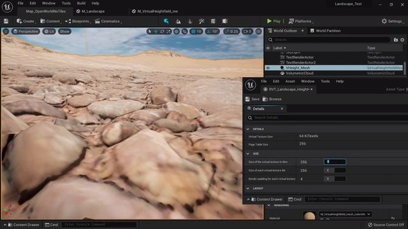Open material M_VirtualHeightfield_mesh dropdown
Image resolution: width=408 pixels, height=229 pixels.
coord(346,214)
